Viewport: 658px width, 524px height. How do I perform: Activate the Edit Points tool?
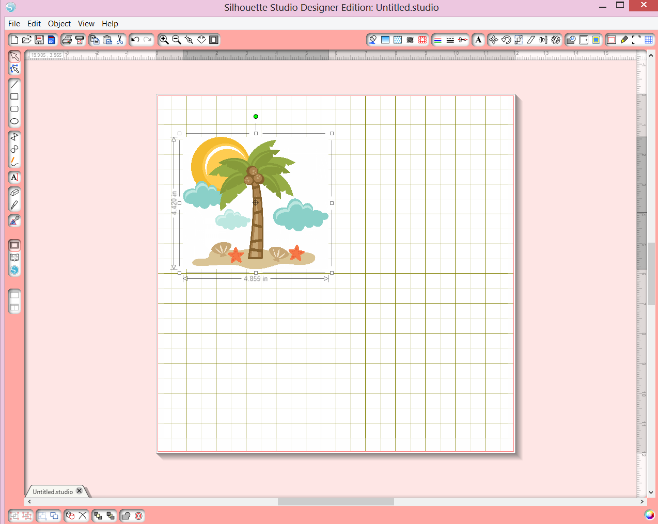14,70
